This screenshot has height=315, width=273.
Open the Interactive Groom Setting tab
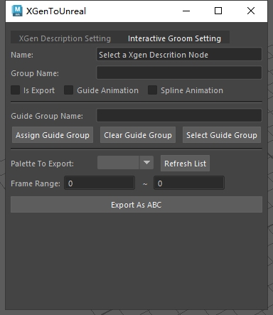click(x=174, y=38)
